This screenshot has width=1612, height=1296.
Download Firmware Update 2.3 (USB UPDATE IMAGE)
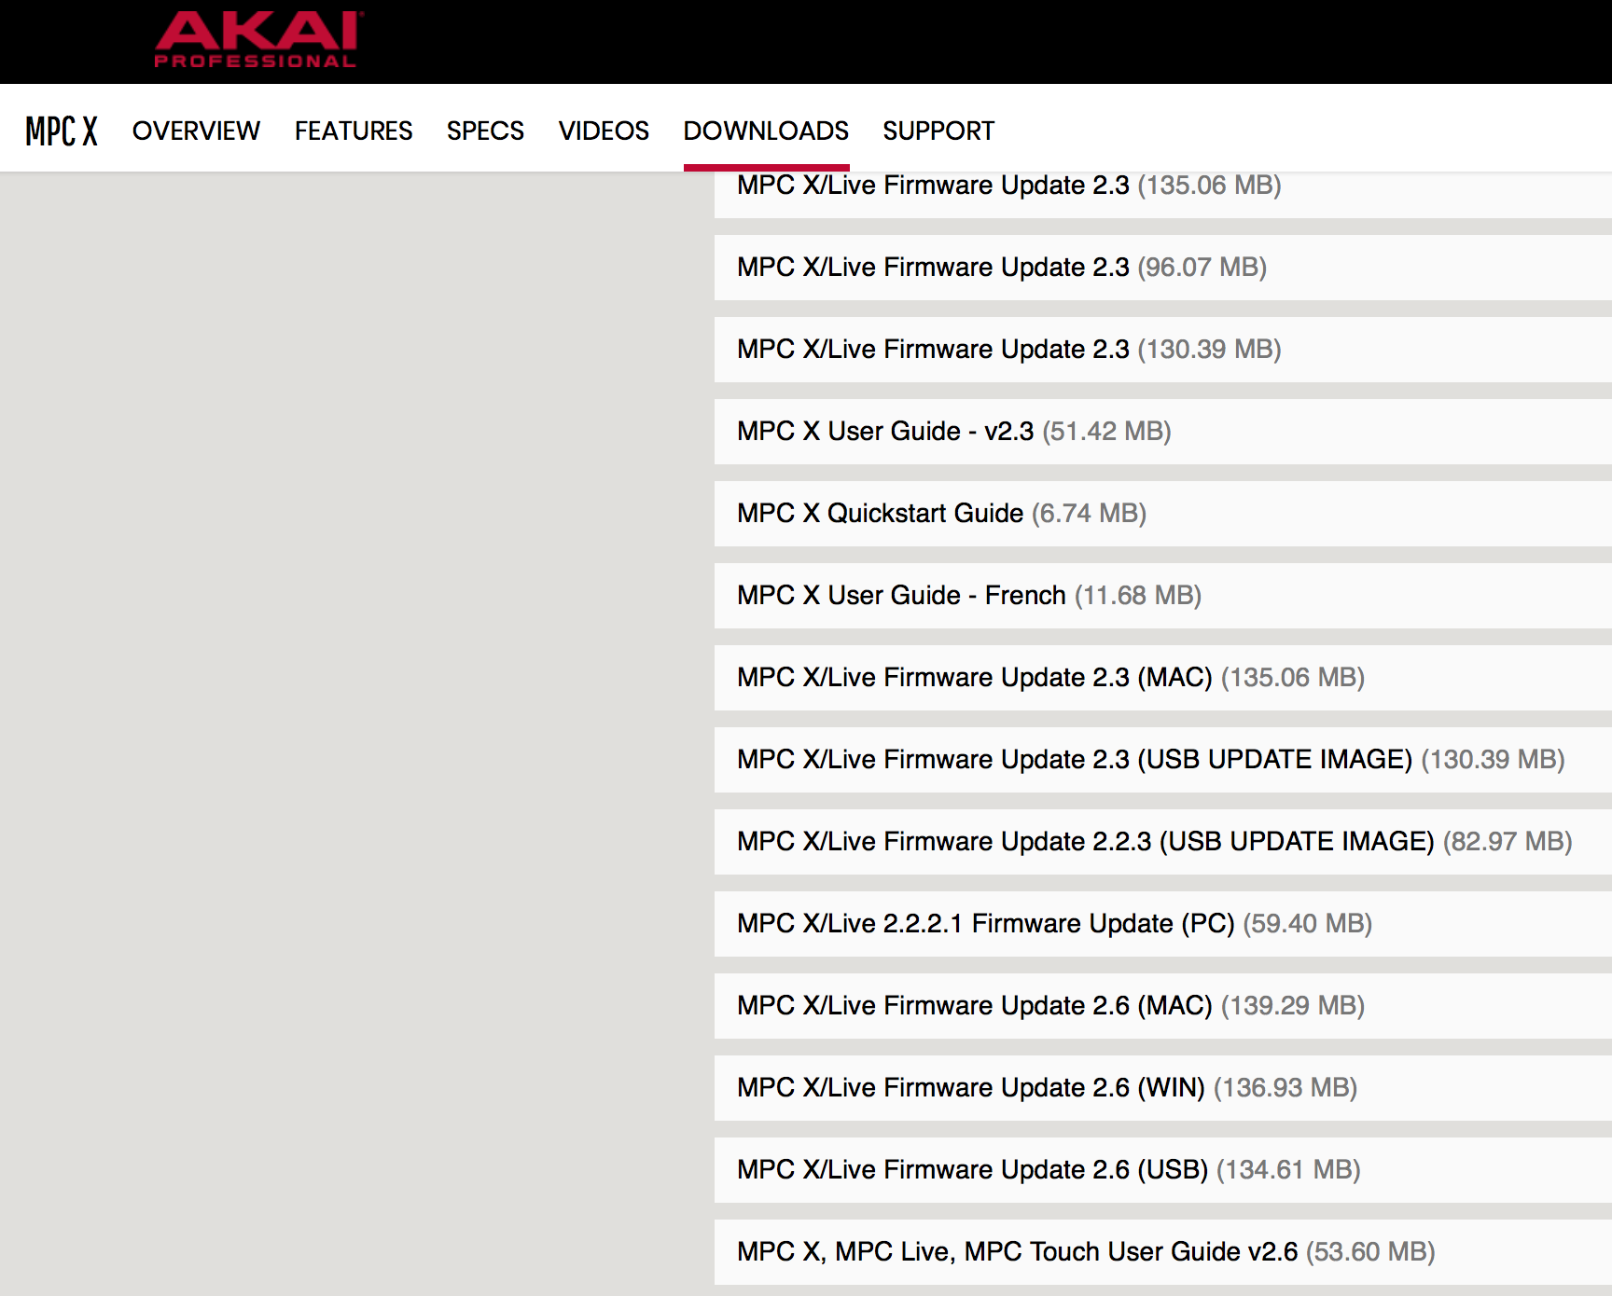(1163, 760)
